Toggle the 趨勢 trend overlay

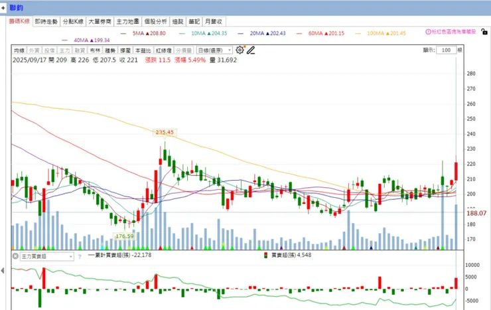(110, 50)
